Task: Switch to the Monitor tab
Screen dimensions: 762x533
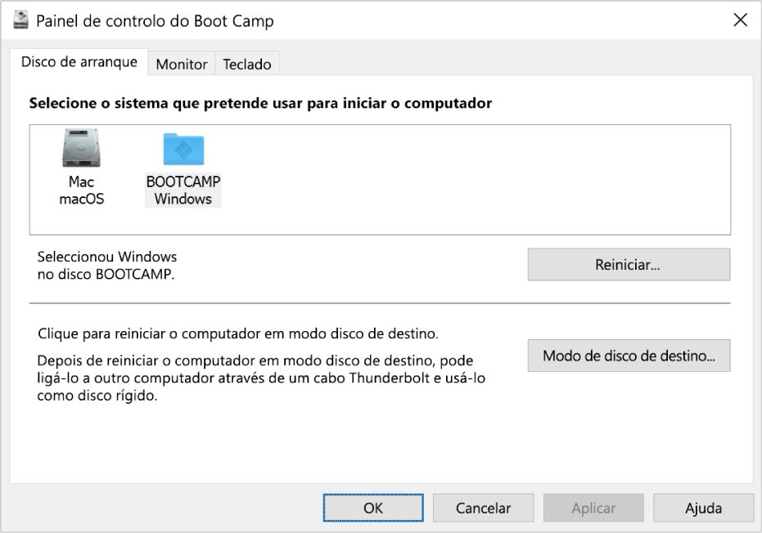Action: tap(181, 64)
